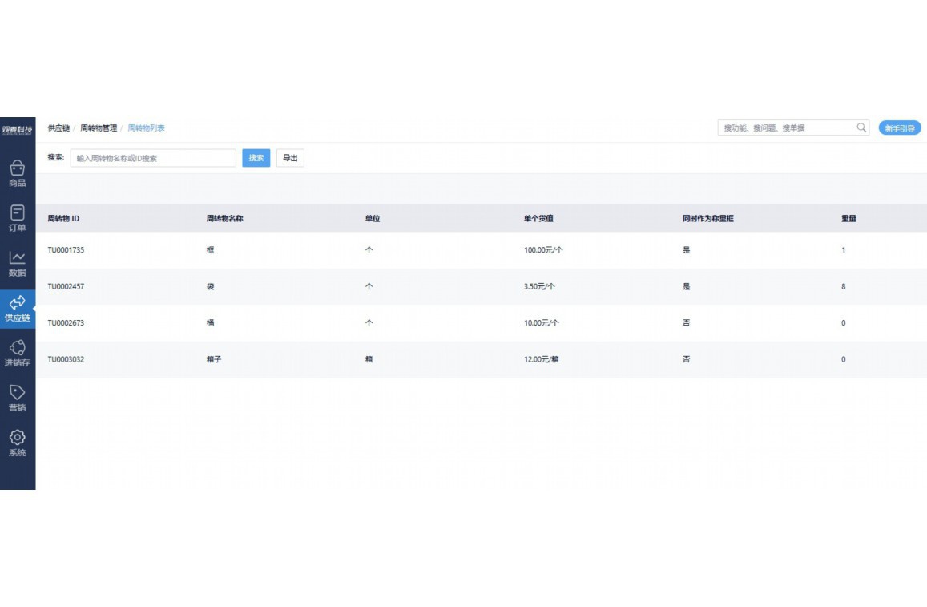Click the magnifier icon in top search
927x607 pixels.
862,127
